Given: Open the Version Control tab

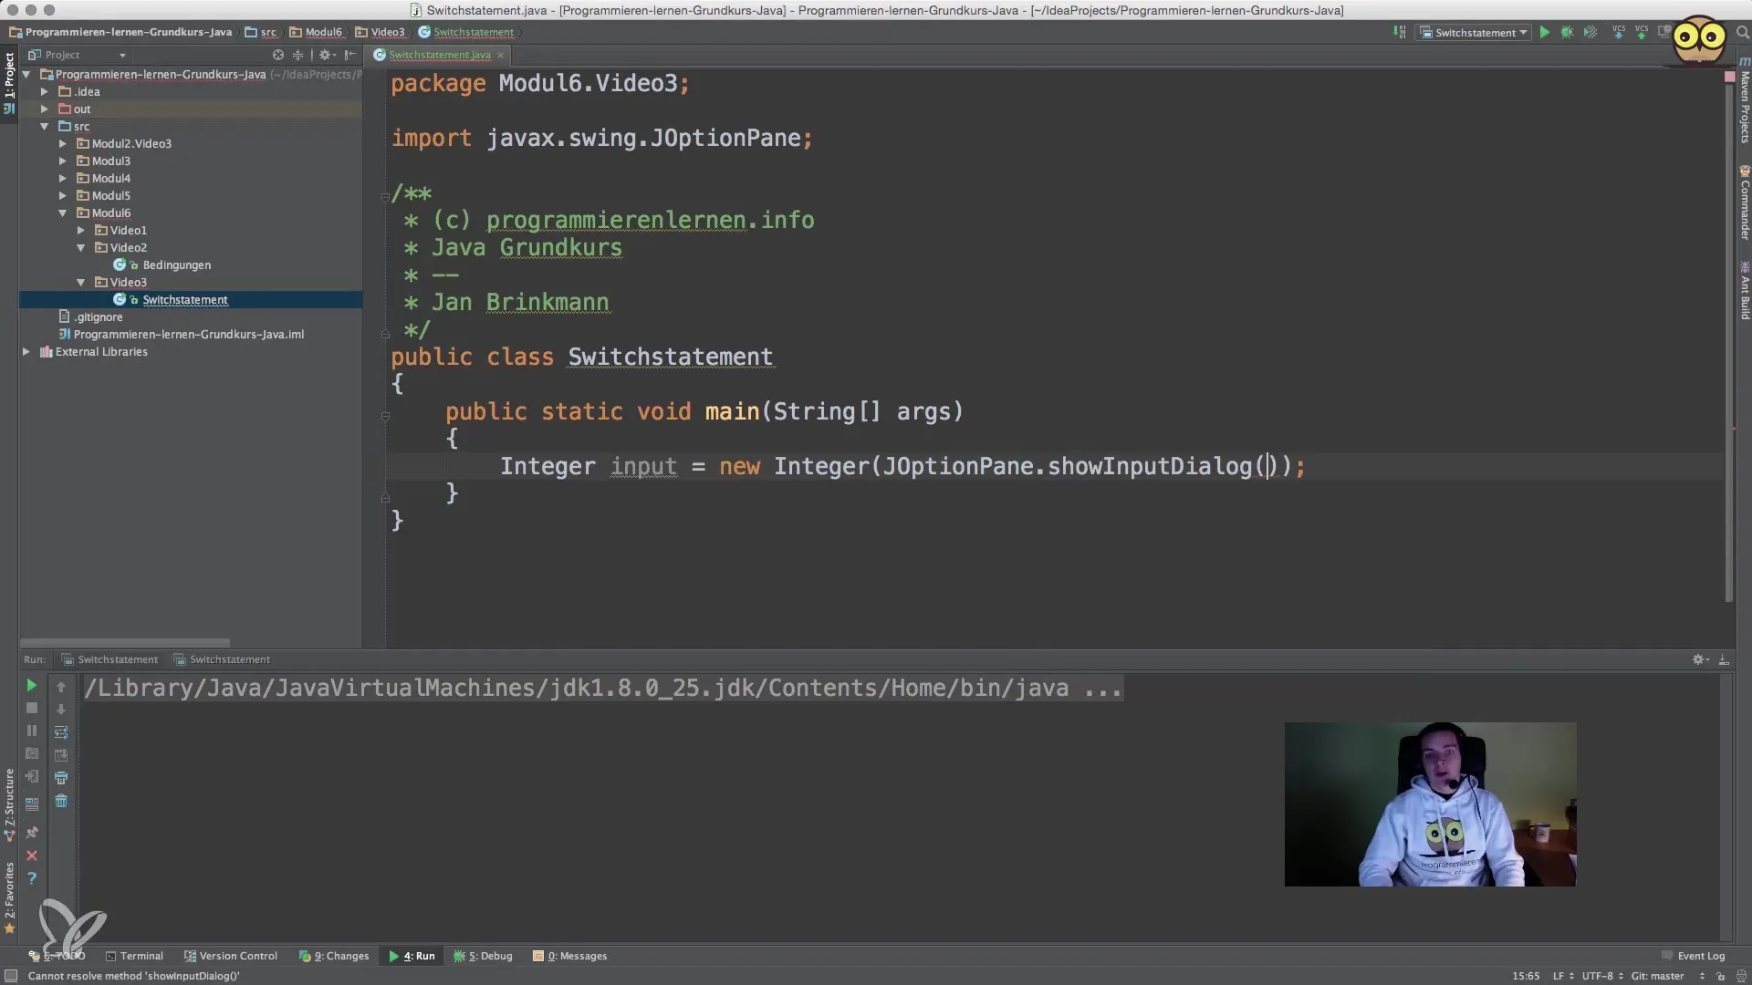Looking at the screenshot, I should [x=231, y=956].
